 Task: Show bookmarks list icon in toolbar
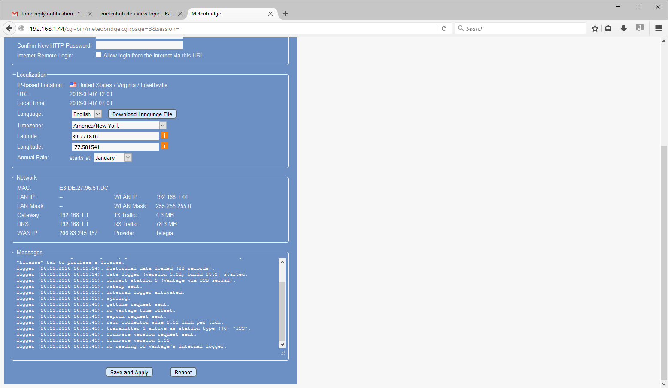[608, 29]
